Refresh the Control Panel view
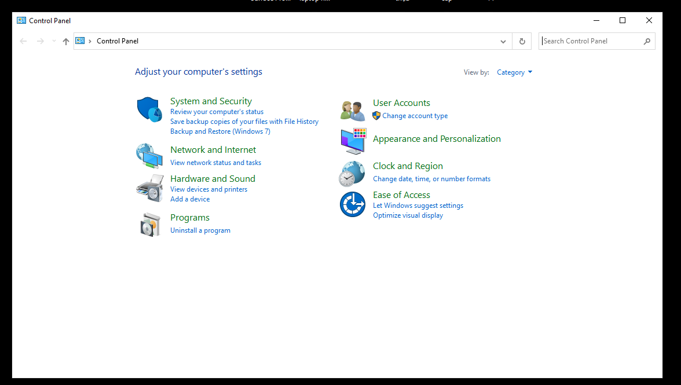The width and height of the screenshot is (681, 385). [x=522, y=41]
